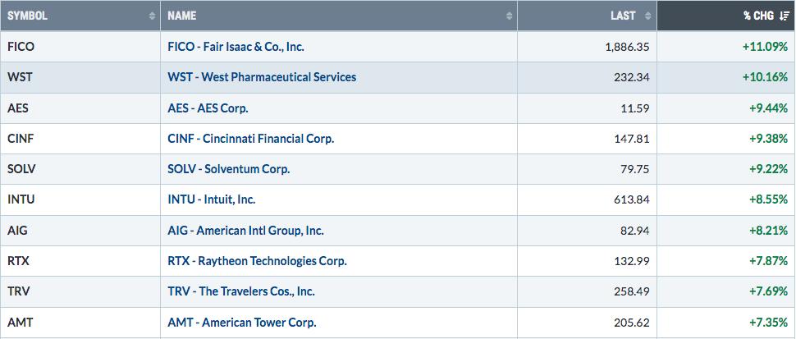Viewport: 796px width, 339px height.
Task: Click the sort arrows in NAME column header
Action: (509, 16)
